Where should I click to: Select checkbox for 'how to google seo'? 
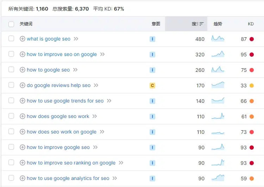[11, 69]
